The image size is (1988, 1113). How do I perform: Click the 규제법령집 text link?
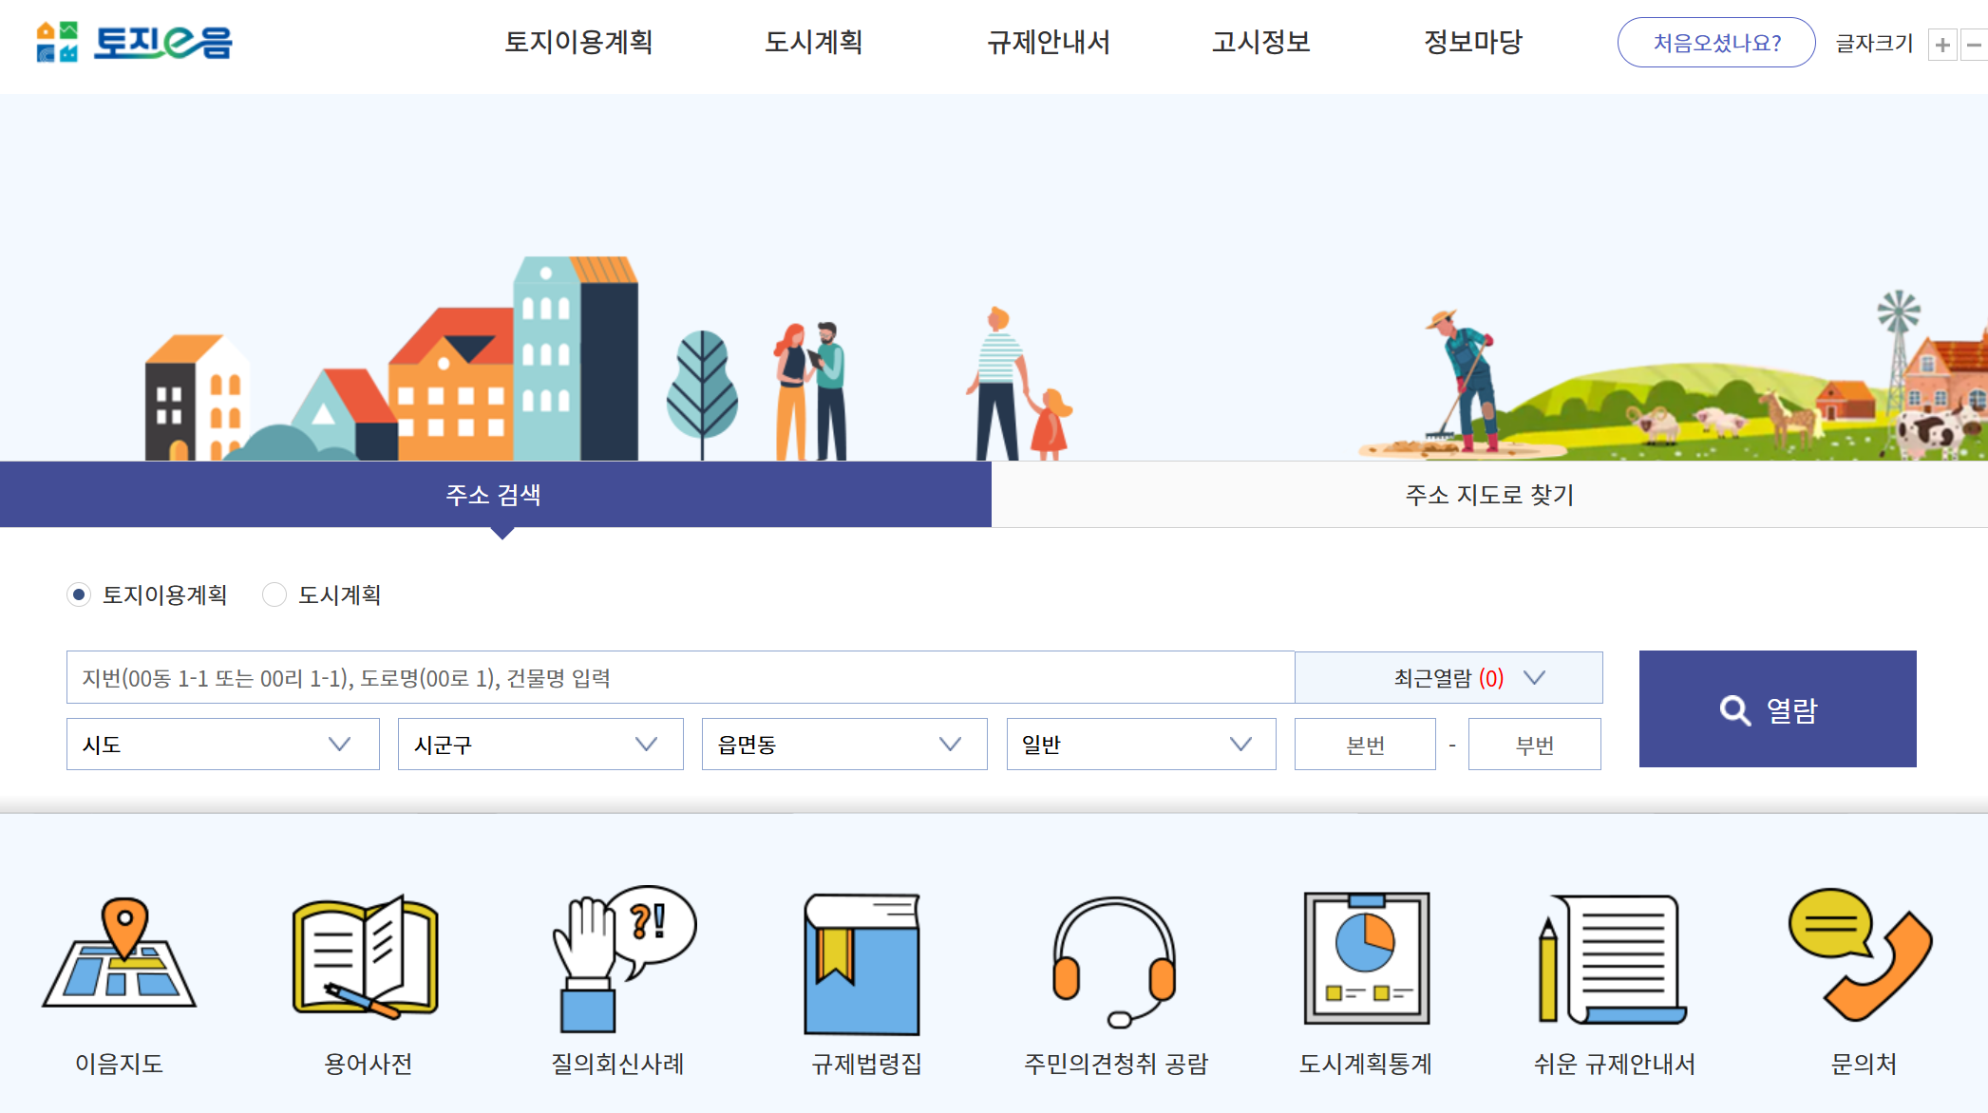click(866, 1064)
